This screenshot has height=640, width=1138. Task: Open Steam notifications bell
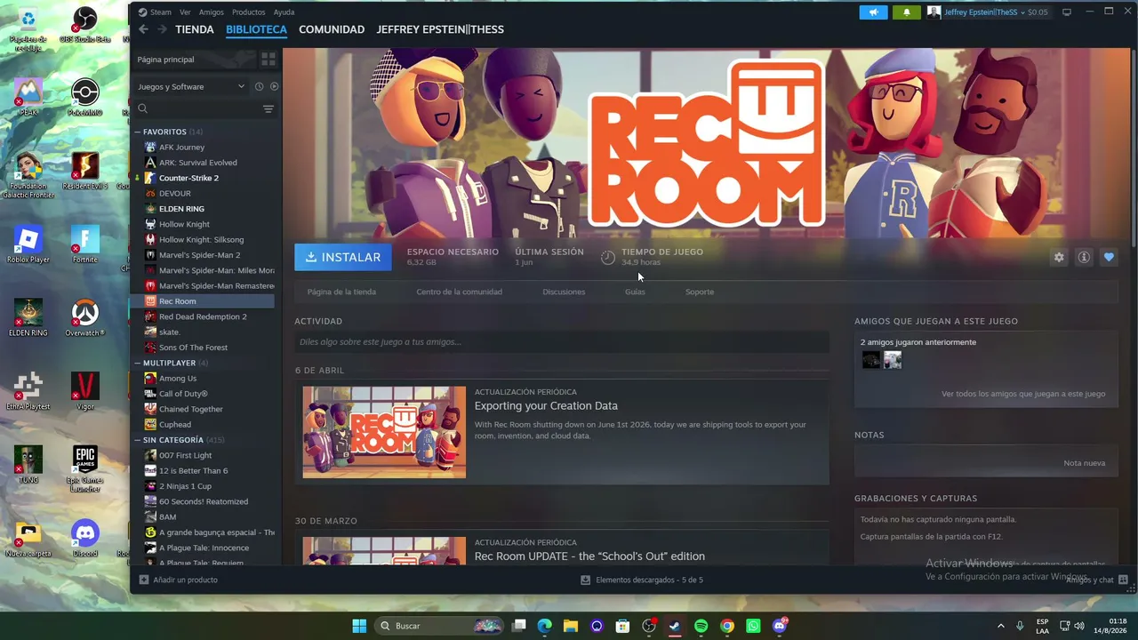click(x=907, y=12)
